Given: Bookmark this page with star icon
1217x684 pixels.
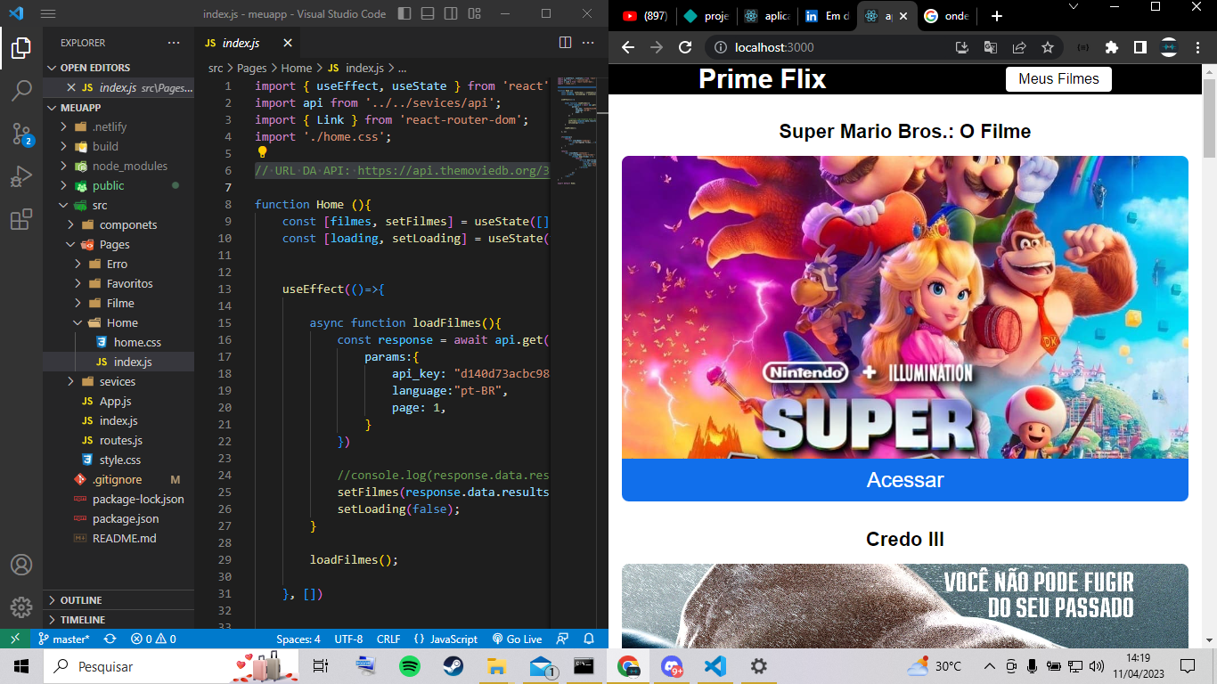Looking at the screenshot, I should pos(1048,47).
